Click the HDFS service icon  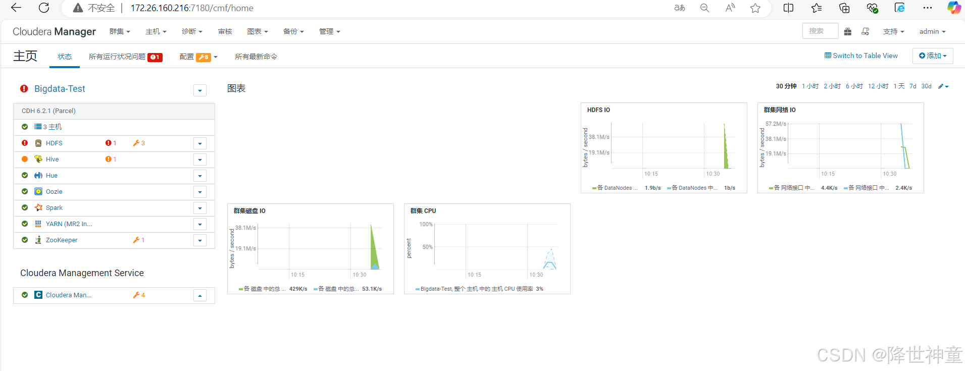[x=38, y=143]
